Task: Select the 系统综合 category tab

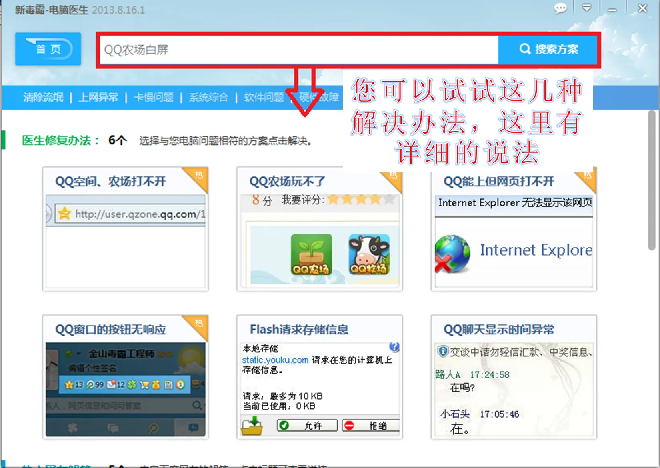Action: [x=209, y=97]
